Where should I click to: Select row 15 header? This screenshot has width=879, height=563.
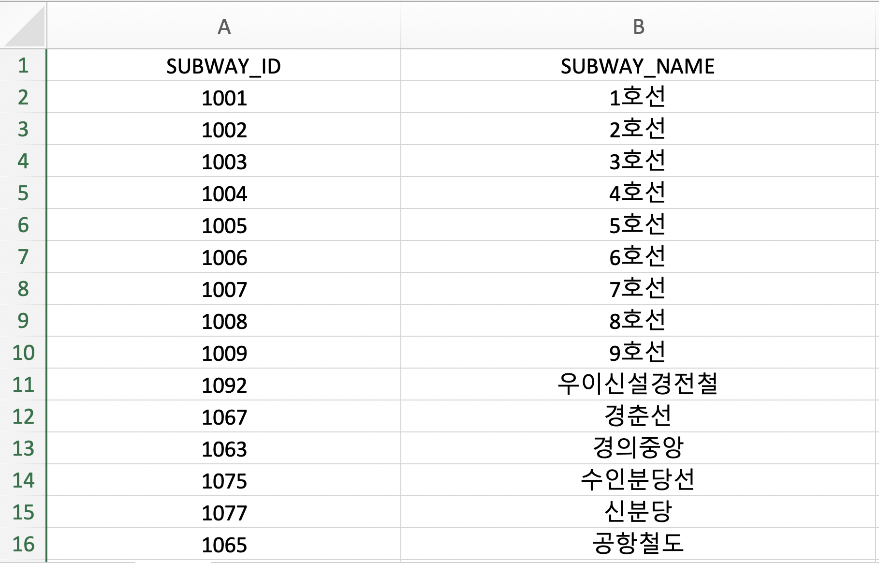click(23, 512)
